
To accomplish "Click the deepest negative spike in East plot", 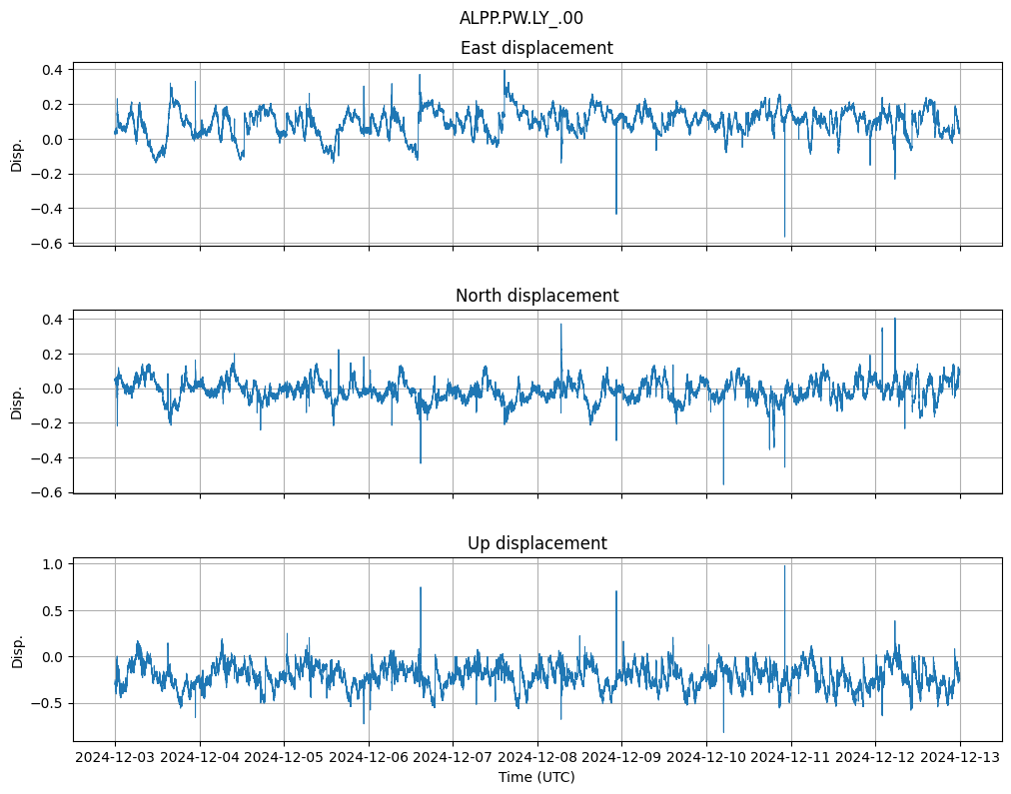I will click(784, 235).
